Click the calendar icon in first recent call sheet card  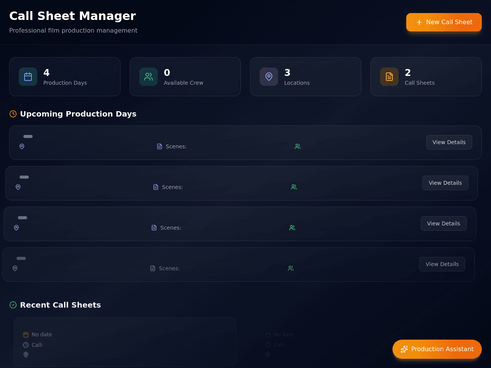[x=26, y=335]
